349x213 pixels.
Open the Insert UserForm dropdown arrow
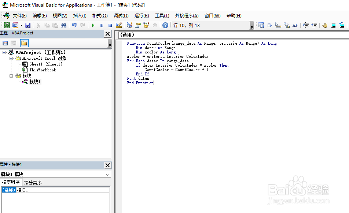pyautogui.click(x=21, y=25)
